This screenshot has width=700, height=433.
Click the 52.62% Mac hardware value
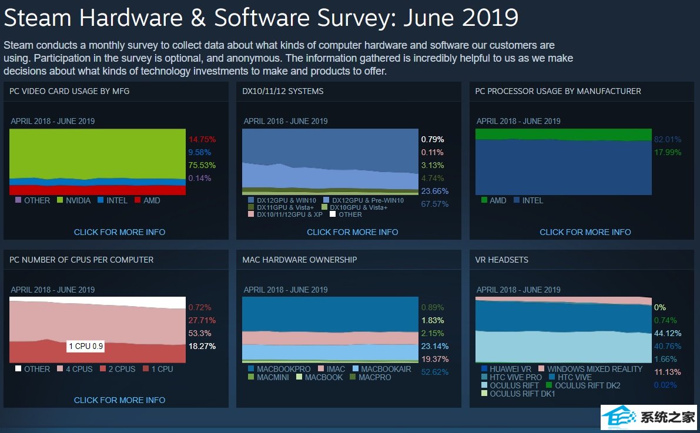pos(435,372)
